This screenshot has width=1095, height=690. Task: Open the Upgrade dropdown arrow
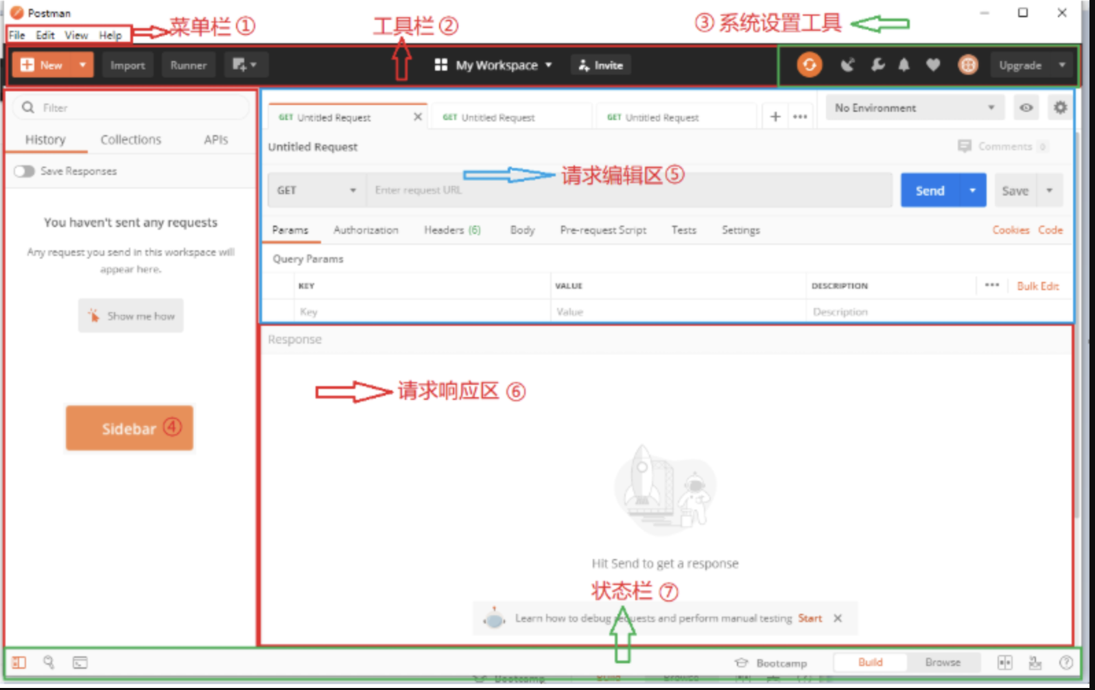coord(1062,65)
